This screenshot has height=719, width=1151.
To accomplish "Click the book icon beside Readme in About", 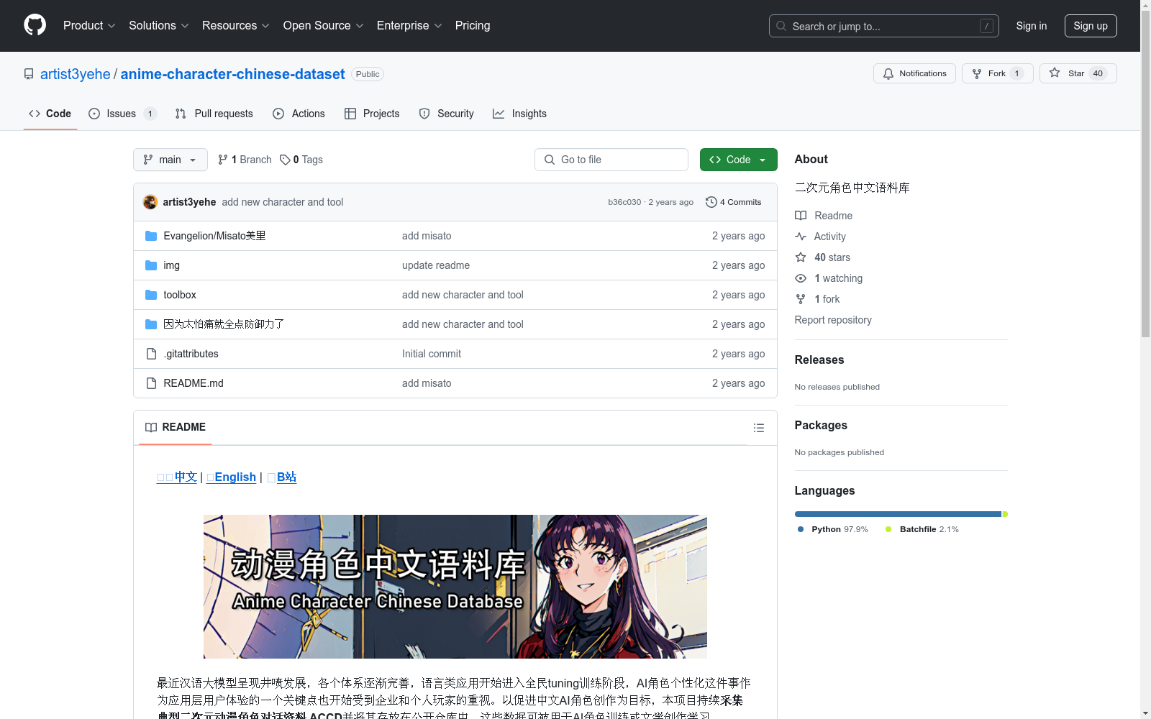I will pos(801,216).
